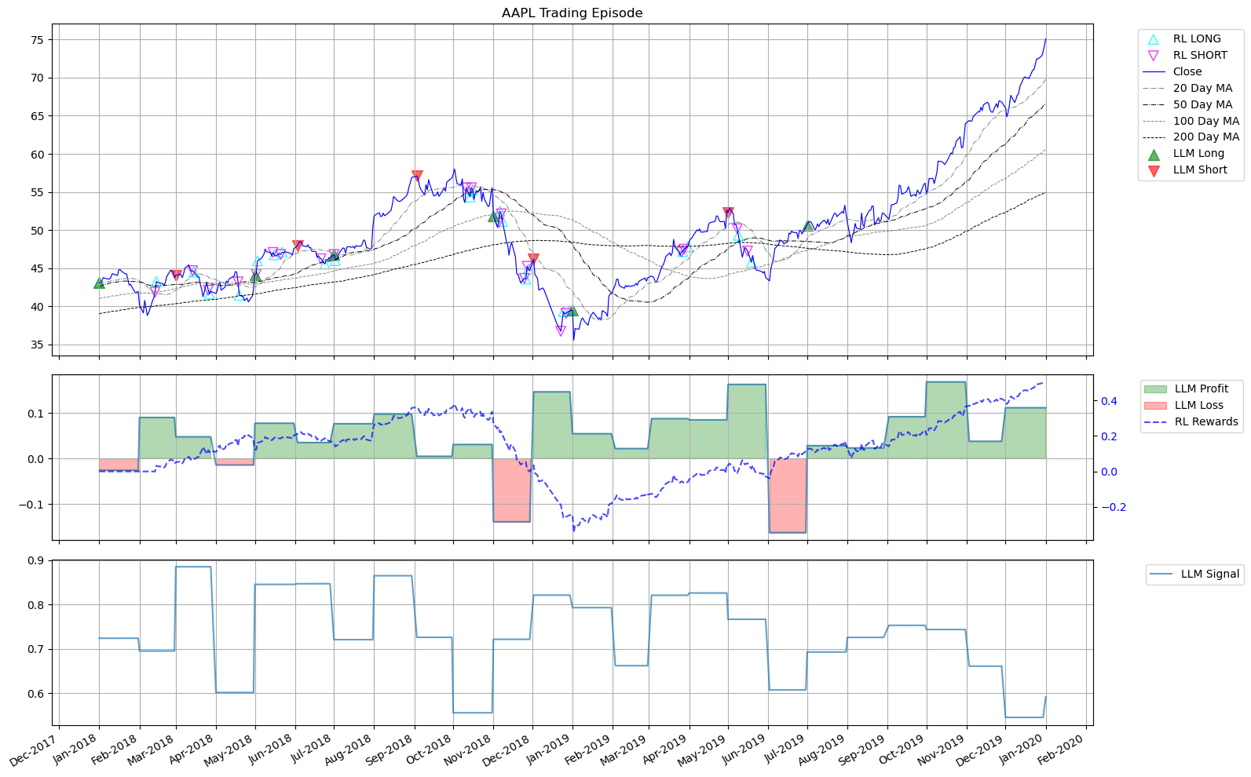
Task: Select red LLM Short marker at Jun-2018
Action: tap(298, 246)
